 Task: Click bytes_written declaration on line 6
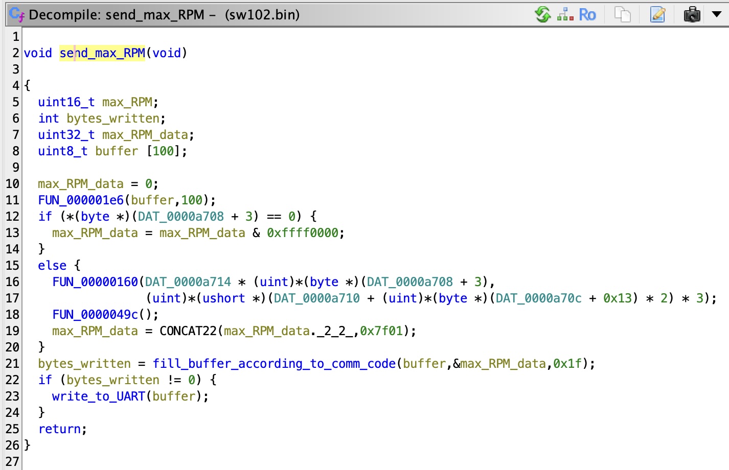[113, 119]
